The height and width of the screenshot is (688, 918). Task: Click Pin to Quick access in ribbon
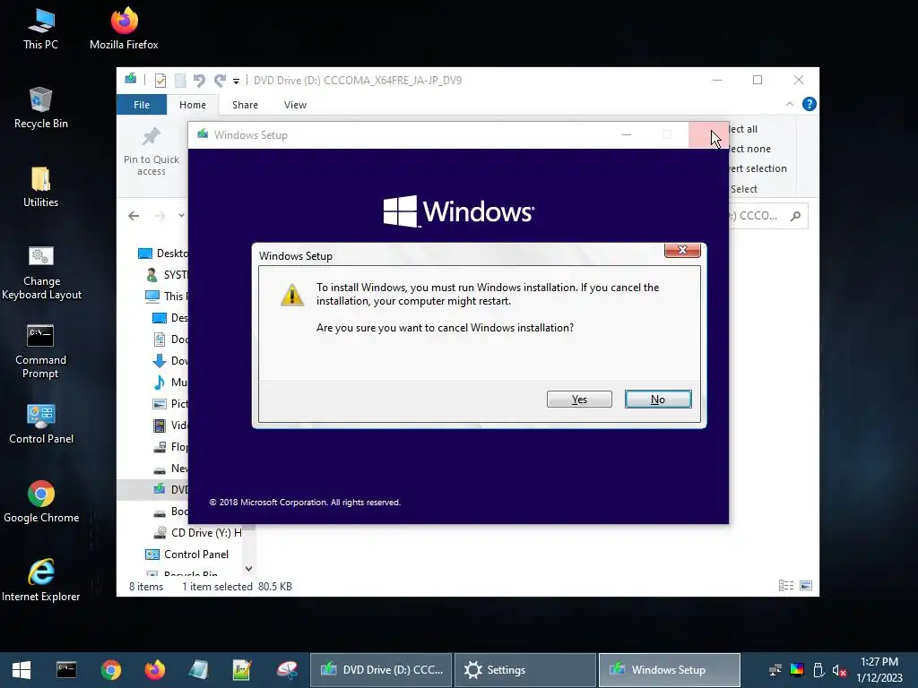tap(151, 151)
